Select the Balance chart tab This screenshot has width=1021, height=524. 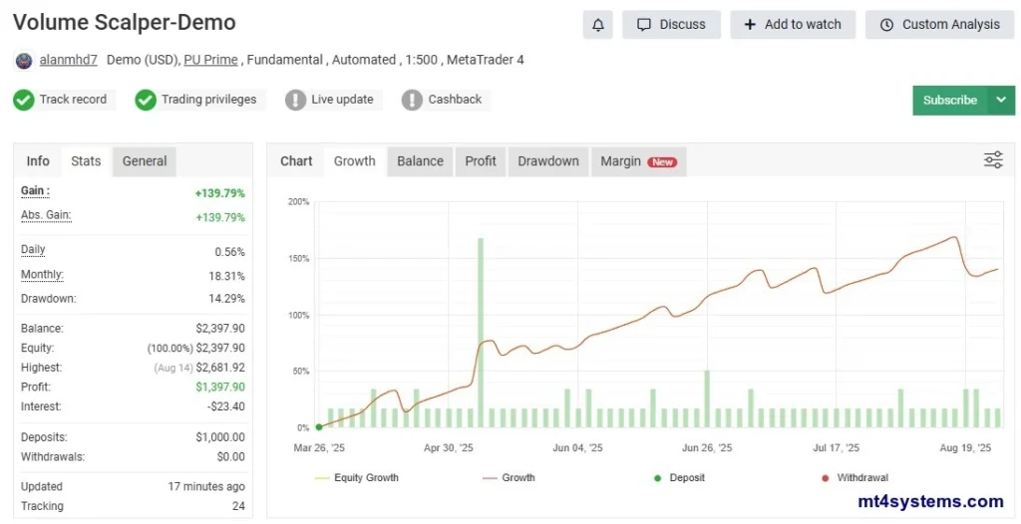[420, 161]
